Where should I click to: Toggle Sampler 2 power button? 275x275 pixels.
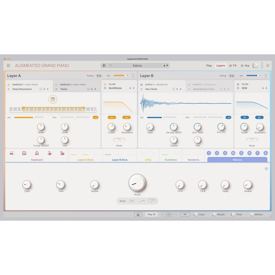[56, 85]
